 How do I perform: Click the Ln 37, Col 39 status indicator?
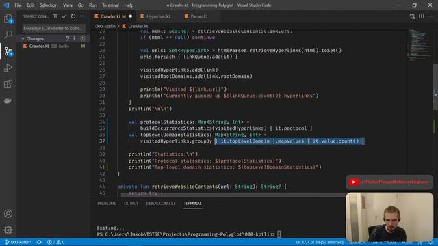tap(320, 242)
